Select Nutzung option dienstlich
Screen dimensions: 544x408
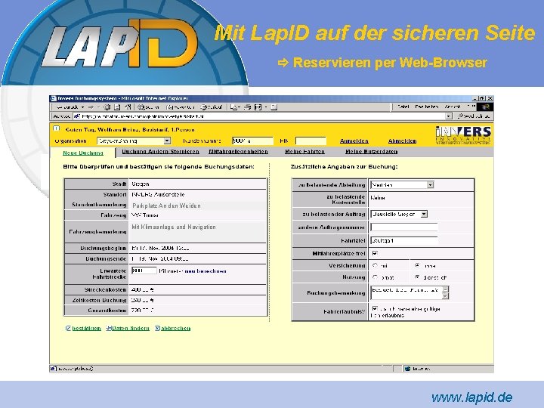coord(417,277)
